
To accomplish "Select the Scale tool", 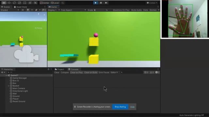I will [20, 3].
